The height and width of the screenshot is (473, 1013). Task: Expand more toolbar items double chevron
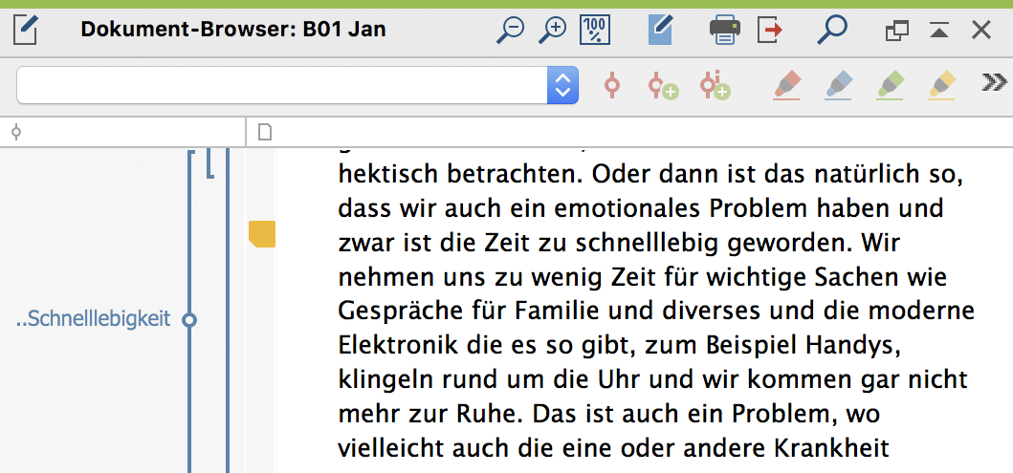(x=994, y=82)
